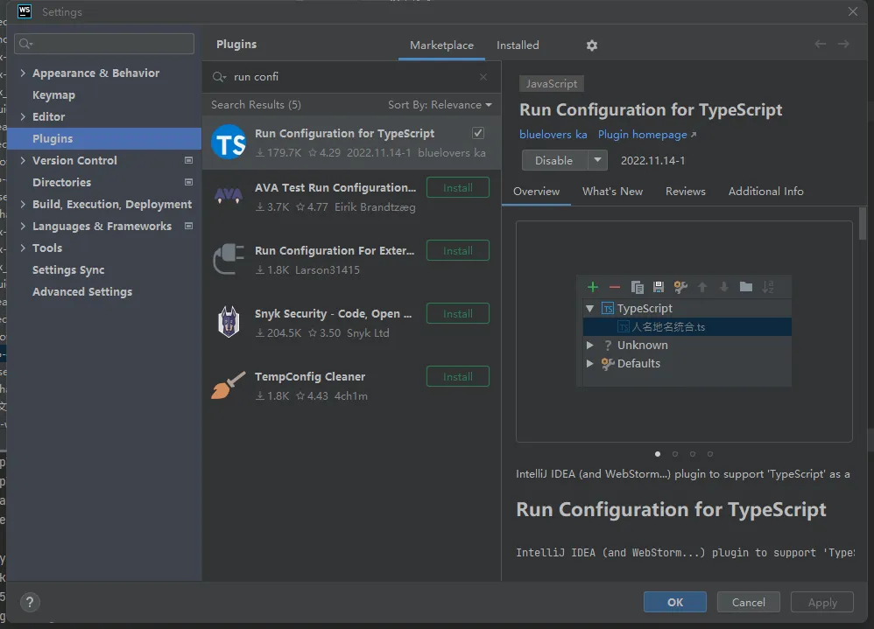Screen dimensions: 874x629
Task: Install the Snyk Security plugin
Action: (x=457, y=313)
